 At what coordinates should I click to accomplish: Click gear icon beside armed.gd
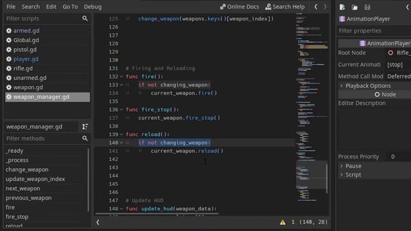click(9, 31)
